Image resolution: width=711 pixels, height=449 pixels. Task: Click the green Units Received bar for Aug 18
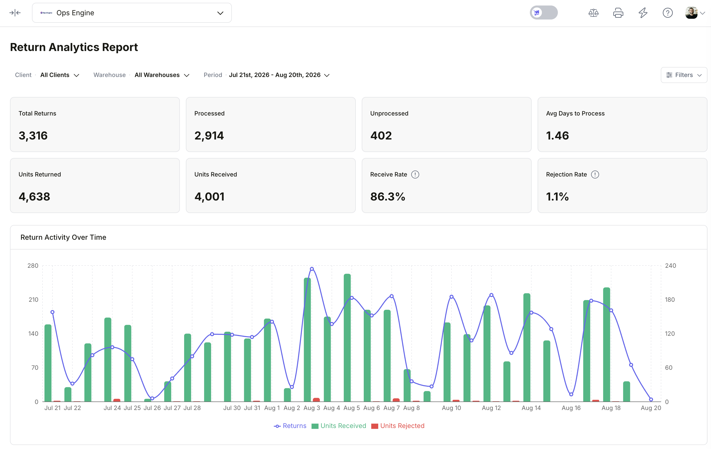coord(607,344)
